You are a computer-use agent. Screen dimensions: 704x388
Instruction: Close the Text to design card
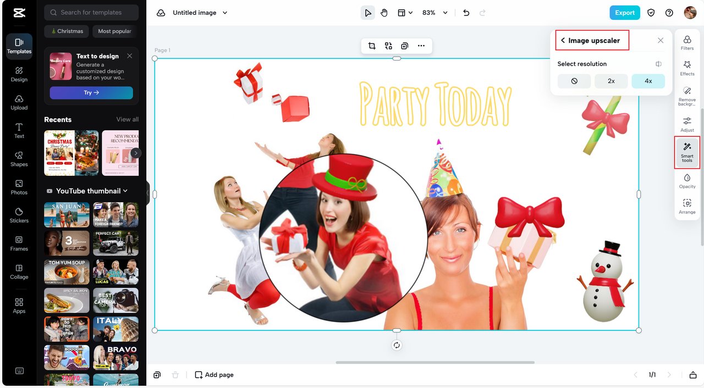130,56
